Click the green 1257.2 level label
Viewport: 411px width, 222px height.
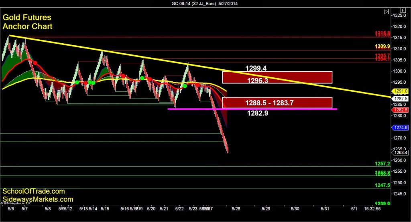pos(382,164)
